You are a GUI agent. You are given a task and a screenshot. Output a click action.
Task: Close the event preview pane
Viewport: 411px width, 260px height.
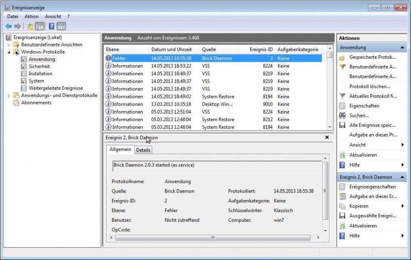pyautogui.click(x=327, y=137)
